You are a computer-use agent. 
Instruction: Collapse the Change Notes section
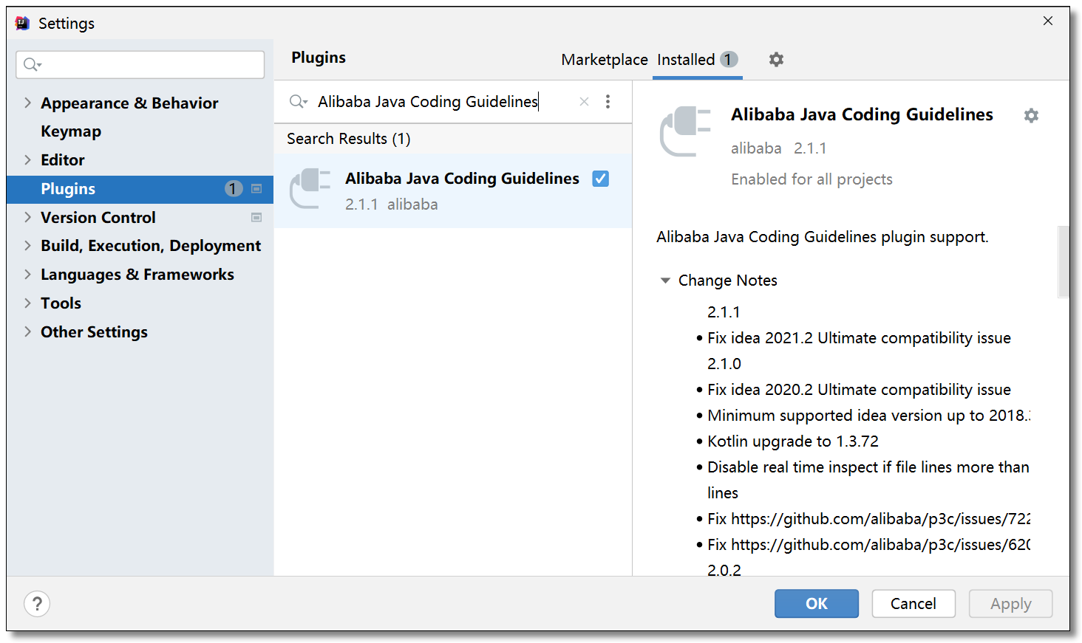[665, 281]
